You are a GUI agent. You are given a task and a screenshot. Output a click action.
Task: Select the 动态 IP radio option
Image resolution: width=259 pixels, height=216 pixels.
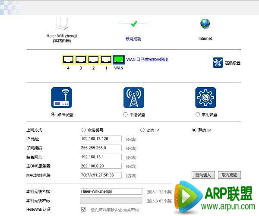(x=142, y=130)
